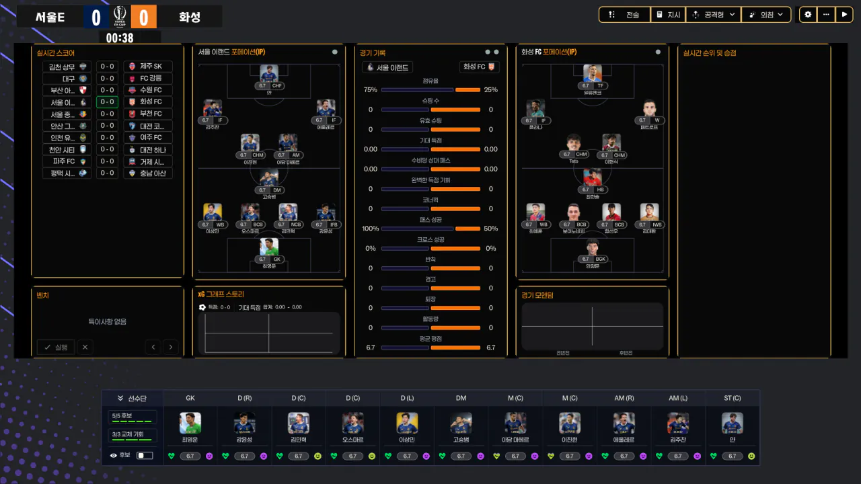Image resolution: width=861 pixels, height=484 pixels.
Task: Open the 서울 이... vs 화성 FC live score row
Action: coord(107,102)
